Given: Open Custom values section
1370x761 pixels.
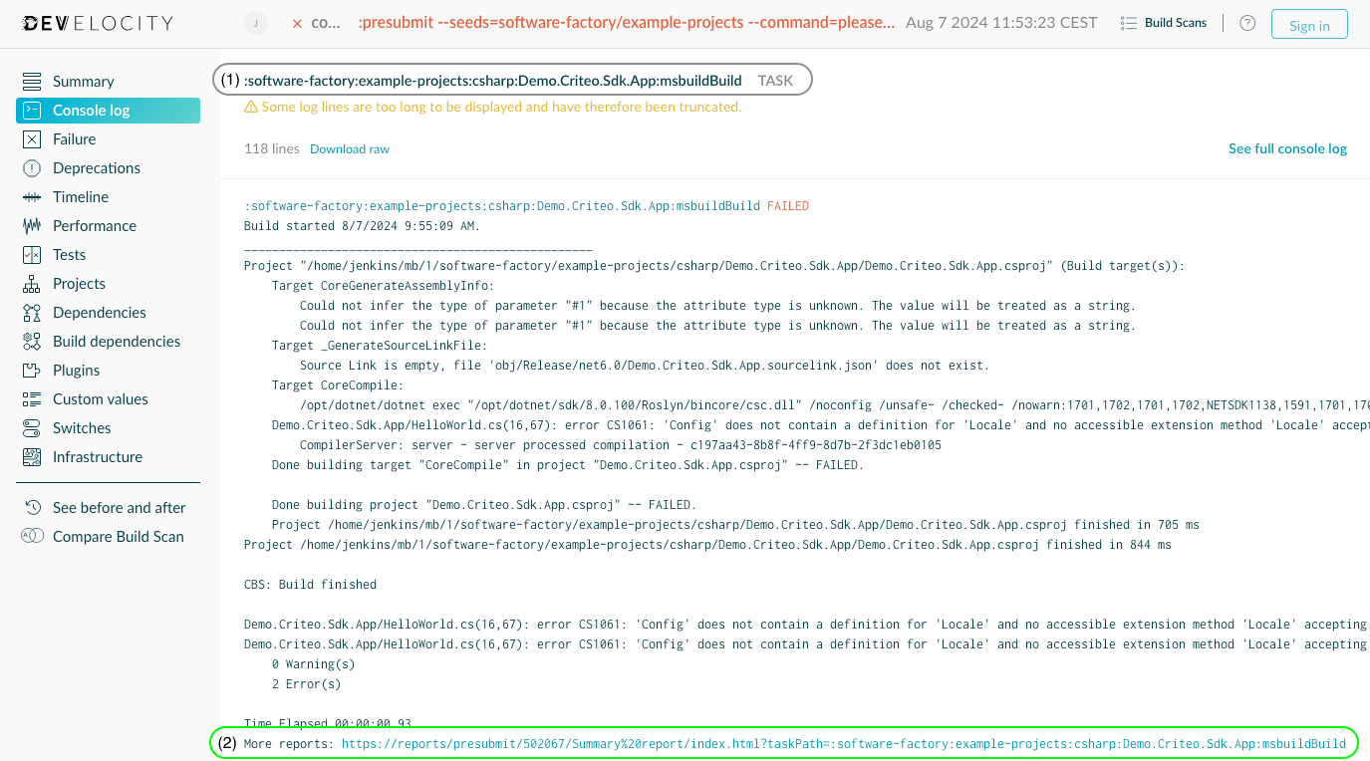Looking at the screenshot, I should (x=100, y=399).
